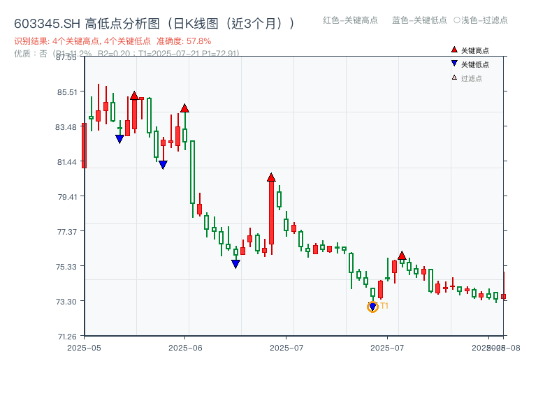559x419 pixels.
Task: Click the 2025-06 x-axis label
Action: pyautogui.click(x=184, y=346)
